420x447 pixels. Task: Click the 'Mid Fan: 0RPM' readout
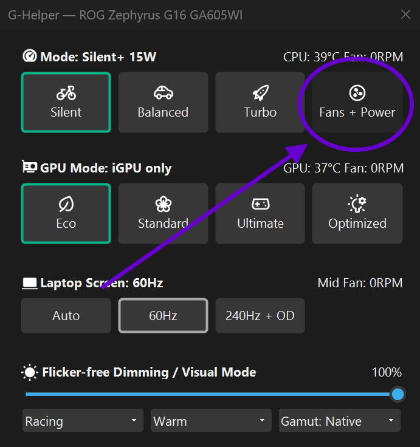[360, 283]
